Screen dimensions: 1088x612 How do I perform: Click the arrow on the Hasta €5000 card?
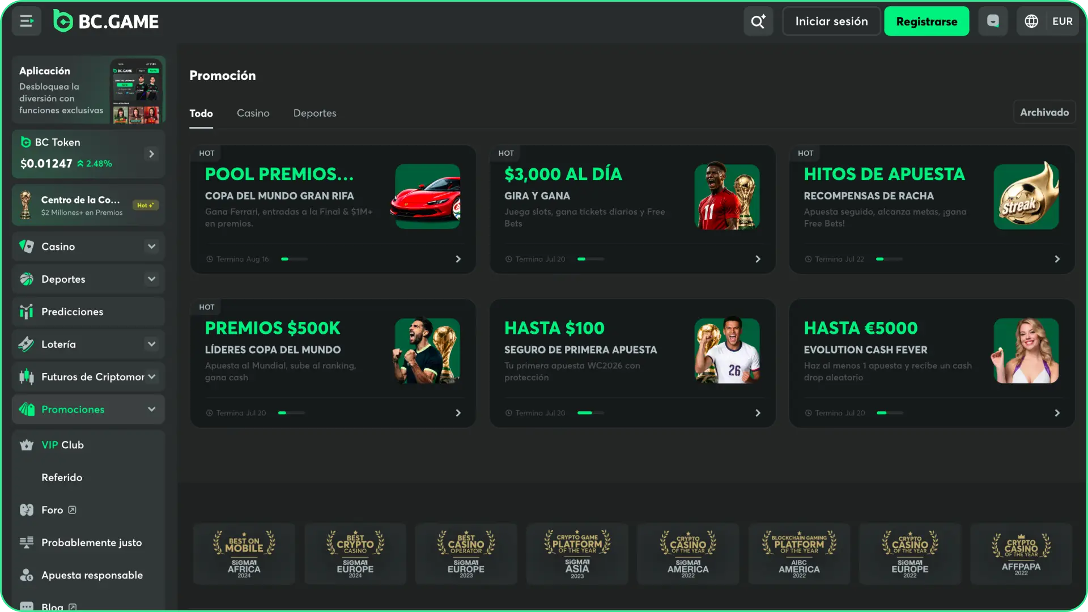pos(1057,413)
